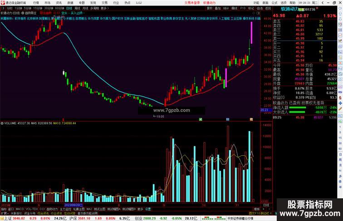Open F10 company information
Image resolution: width=343 pixels, height=221 pixels.
click(243, 8)
